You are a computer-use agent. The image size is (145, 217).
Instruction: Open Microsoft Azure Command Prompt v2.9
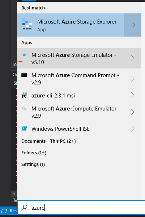coord(70,79)
